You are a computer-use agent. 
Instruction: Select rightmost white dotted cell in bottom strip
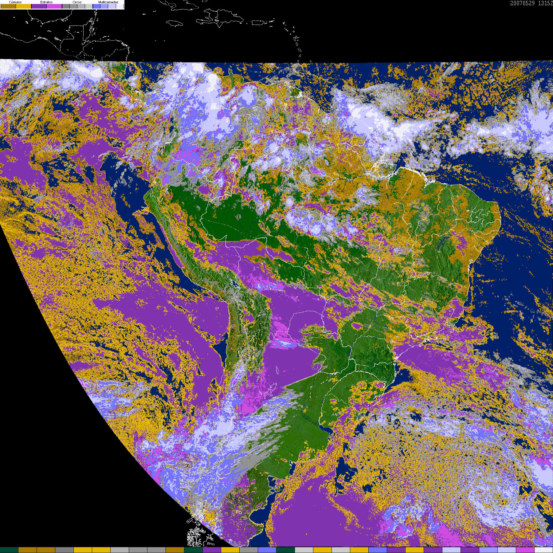coord(543,550)
